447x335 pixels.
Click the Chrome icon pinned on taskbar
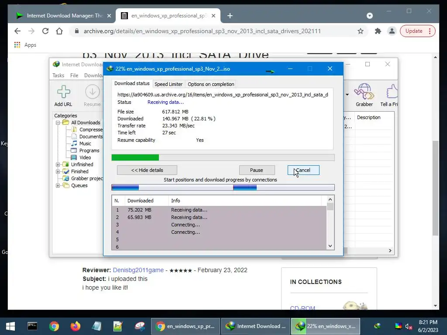54,326
